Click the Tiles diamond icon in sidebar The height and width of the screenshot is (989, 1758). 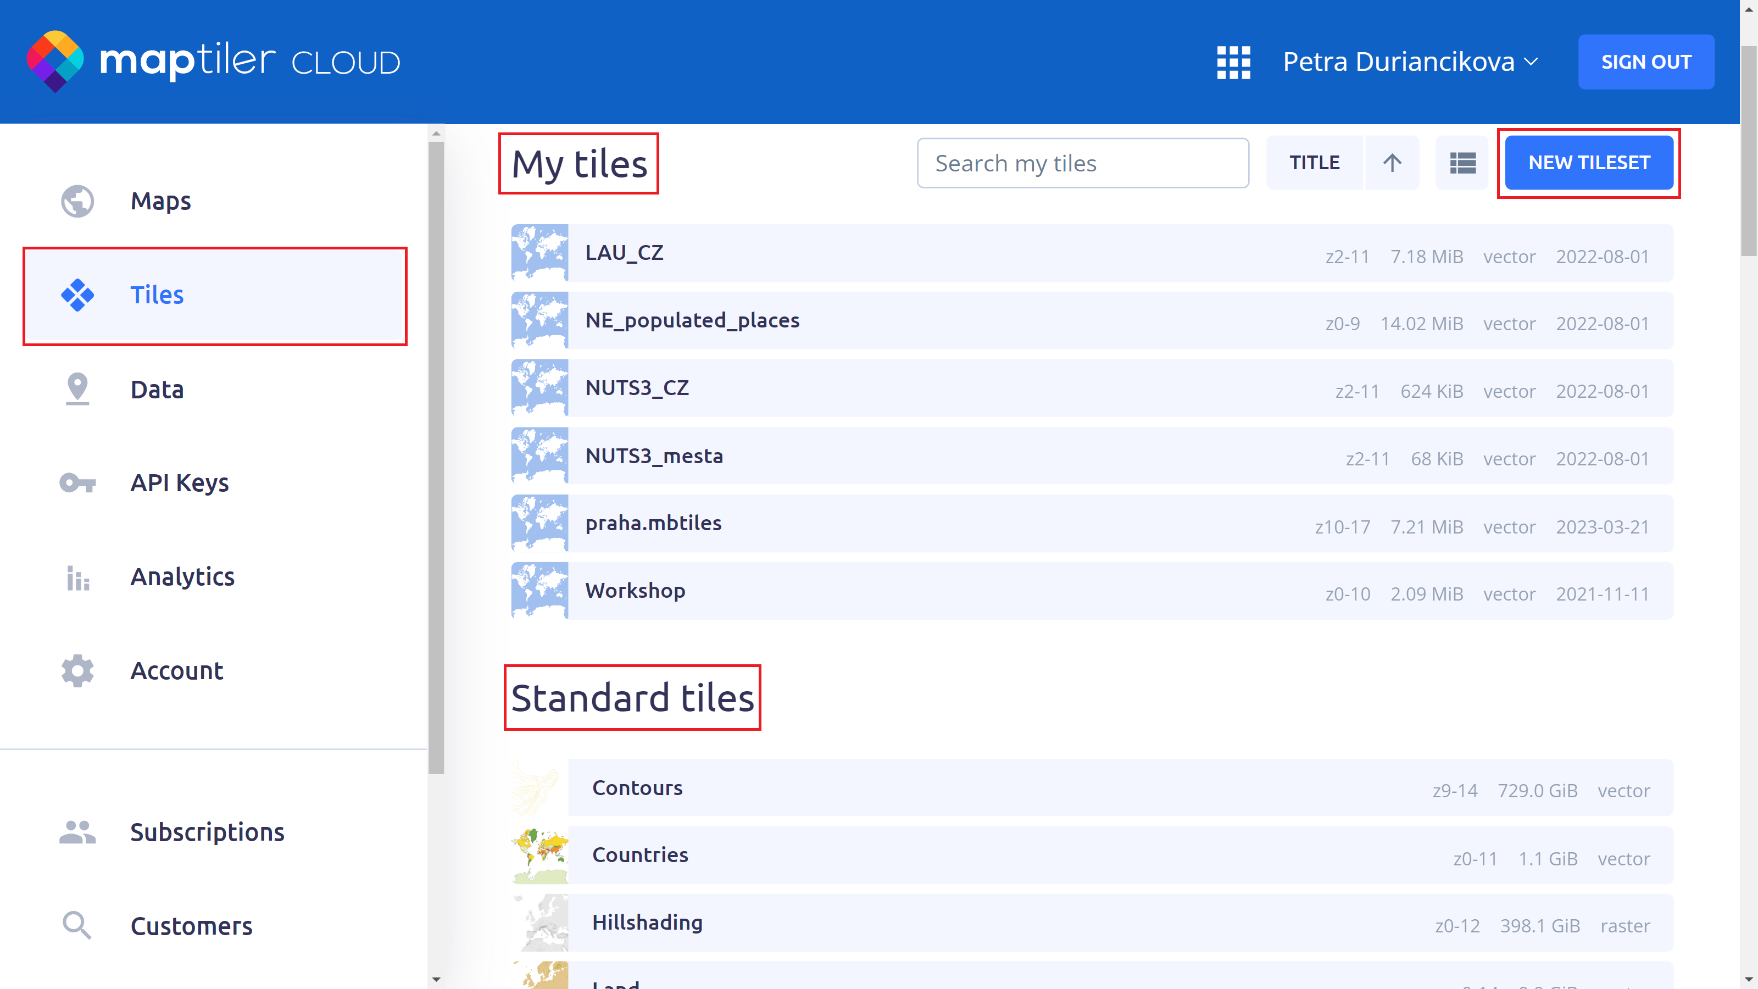point(77,295)
